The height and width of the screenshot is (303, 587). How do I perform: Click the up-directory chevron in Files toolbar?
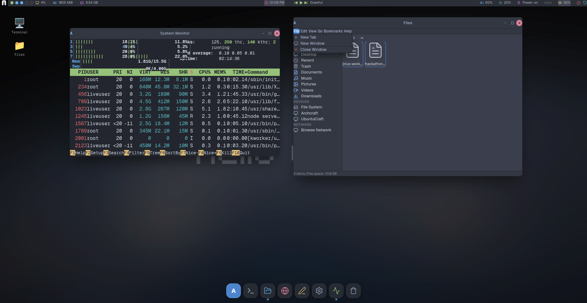[x=362, y=38]
